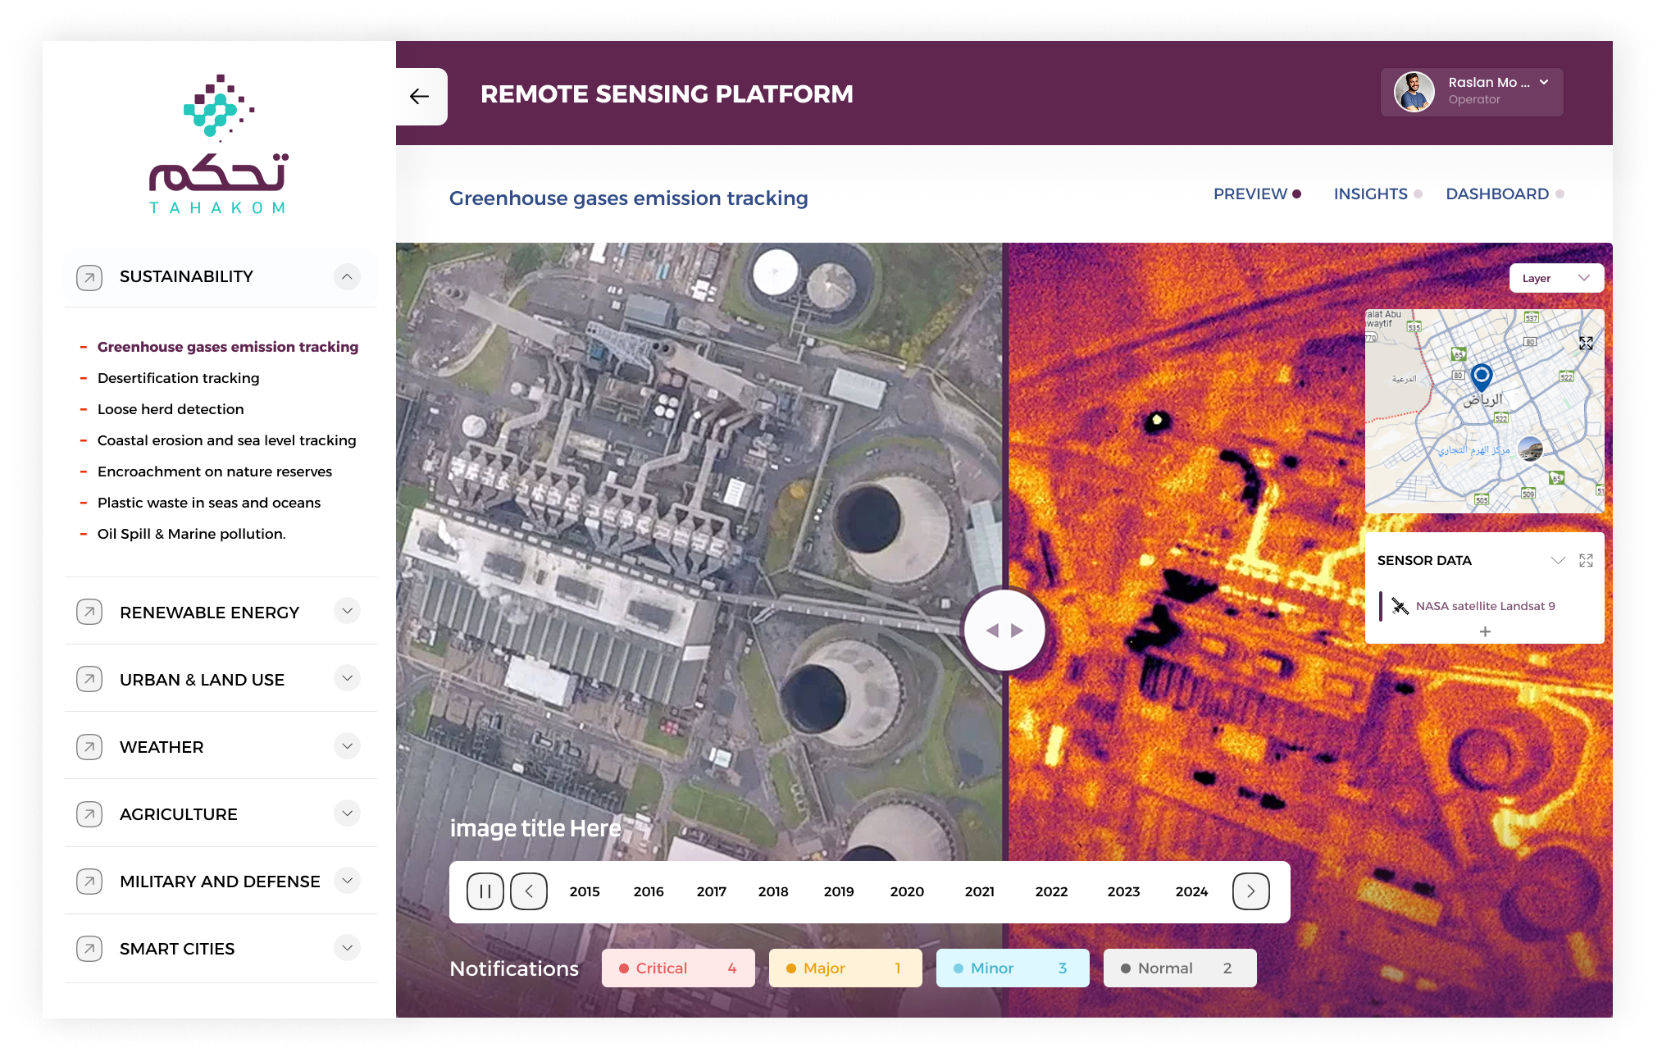The image size is (1662, 1057).
Task: Filter Critical notifications
Action: [678, 968]
